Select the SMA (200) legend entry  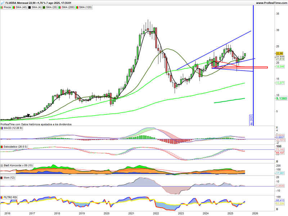click(67, 7)
